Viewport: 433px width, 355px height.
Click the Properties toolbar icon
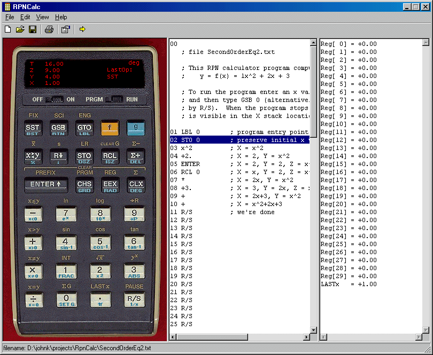click(x=65, y=29)
